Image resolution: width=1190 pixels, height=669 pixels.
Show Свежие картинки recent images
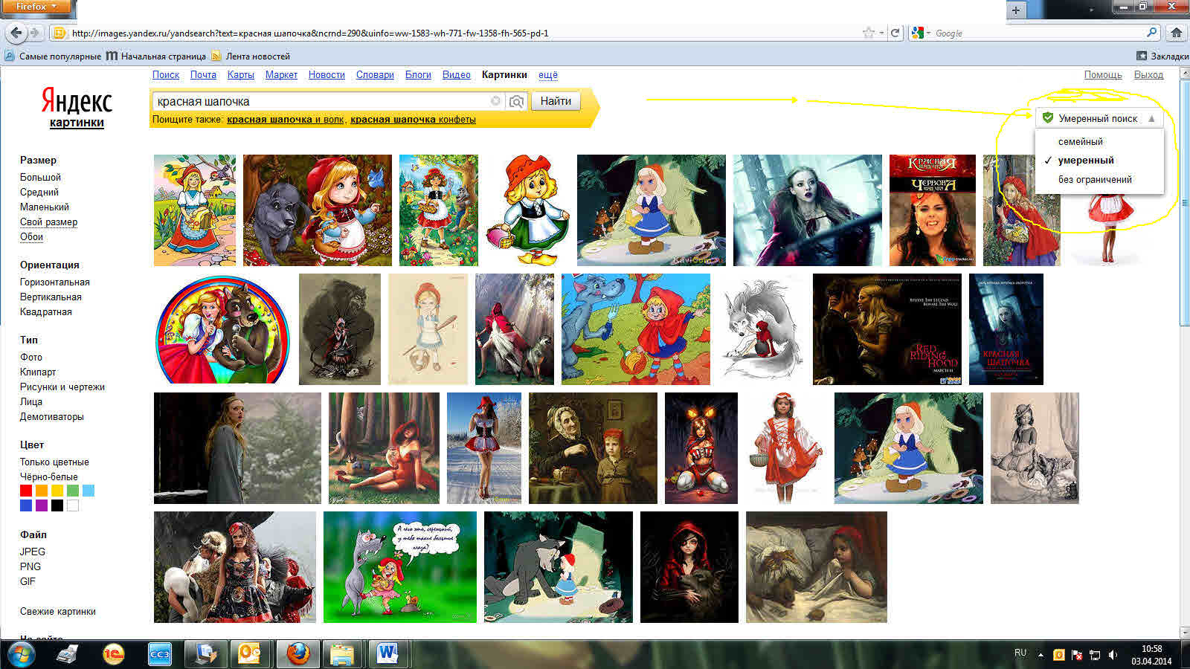click(x=57, y=611)
